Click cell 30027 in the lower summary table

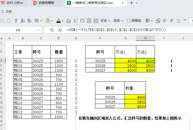point(110,106)
